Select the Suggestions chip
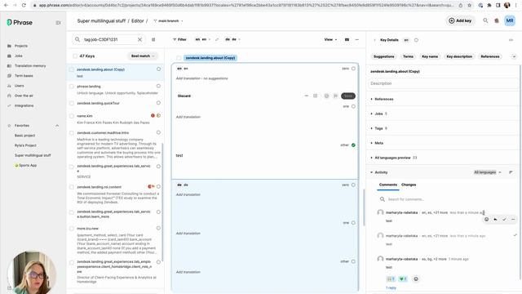Screen dimensions: 522x294 click(383, 56)
